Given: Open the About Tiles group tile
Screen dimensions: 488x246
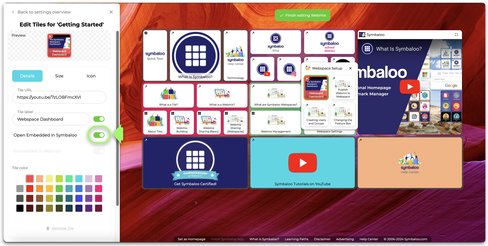Looking at the screenshot, I should (155, 122).
